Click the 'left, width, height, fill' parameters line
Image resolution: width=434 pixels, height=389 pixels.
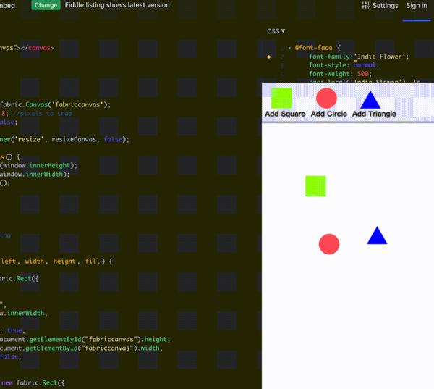click(x=56, y=262)
